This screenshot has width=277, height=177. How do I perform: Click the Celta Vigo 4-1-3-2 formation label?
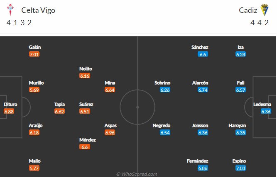19,23
